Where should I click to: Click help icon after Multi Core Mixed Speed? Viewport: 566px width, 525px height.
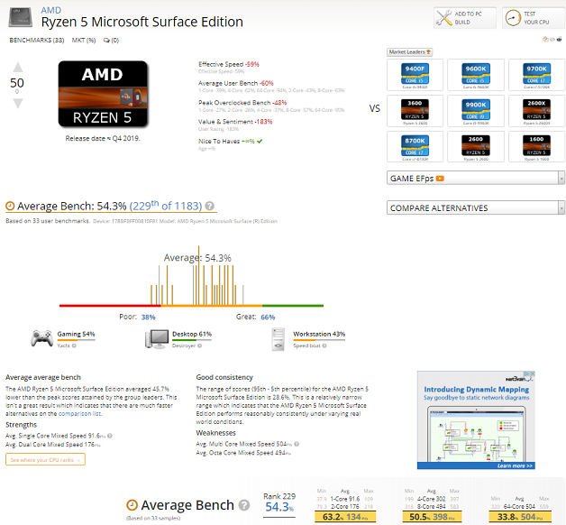pyautogui.click(x=297, y=444)
